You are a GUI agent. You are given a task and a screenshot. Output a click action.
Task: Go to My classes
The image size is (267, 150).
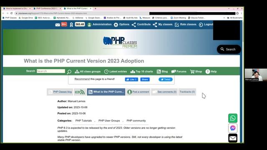click(x=163, y=25)
